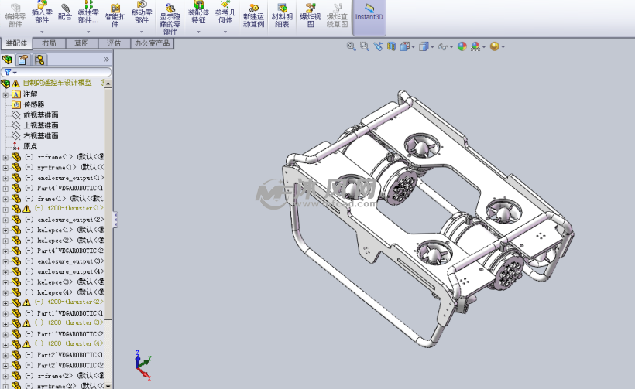The width and height of the screenshot is (635, 389).
Task: Open the Display Style cube dropdown
Action: pyautogui.click(x=425, y=46)
